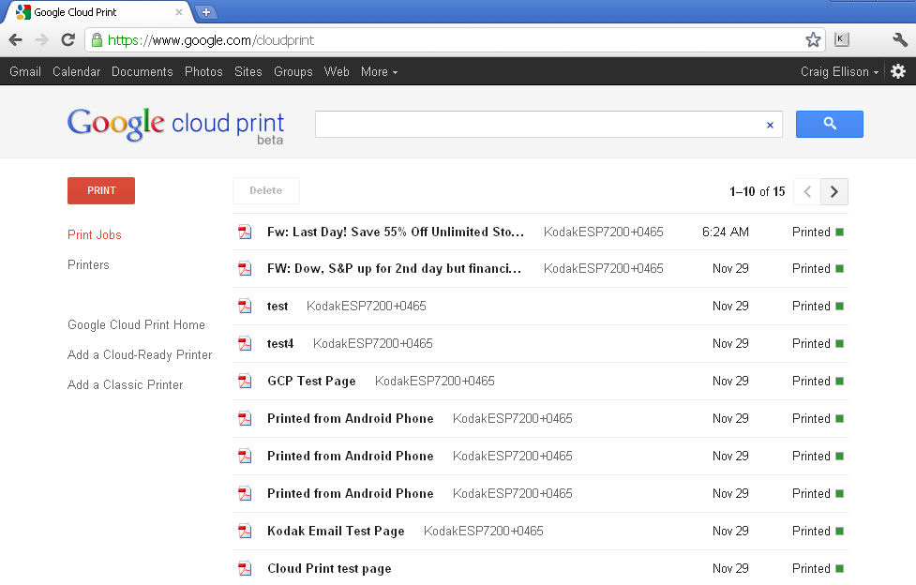
Task: Click the PDF icon for the 'Fw: Last Day!' job
Action: 245,232
